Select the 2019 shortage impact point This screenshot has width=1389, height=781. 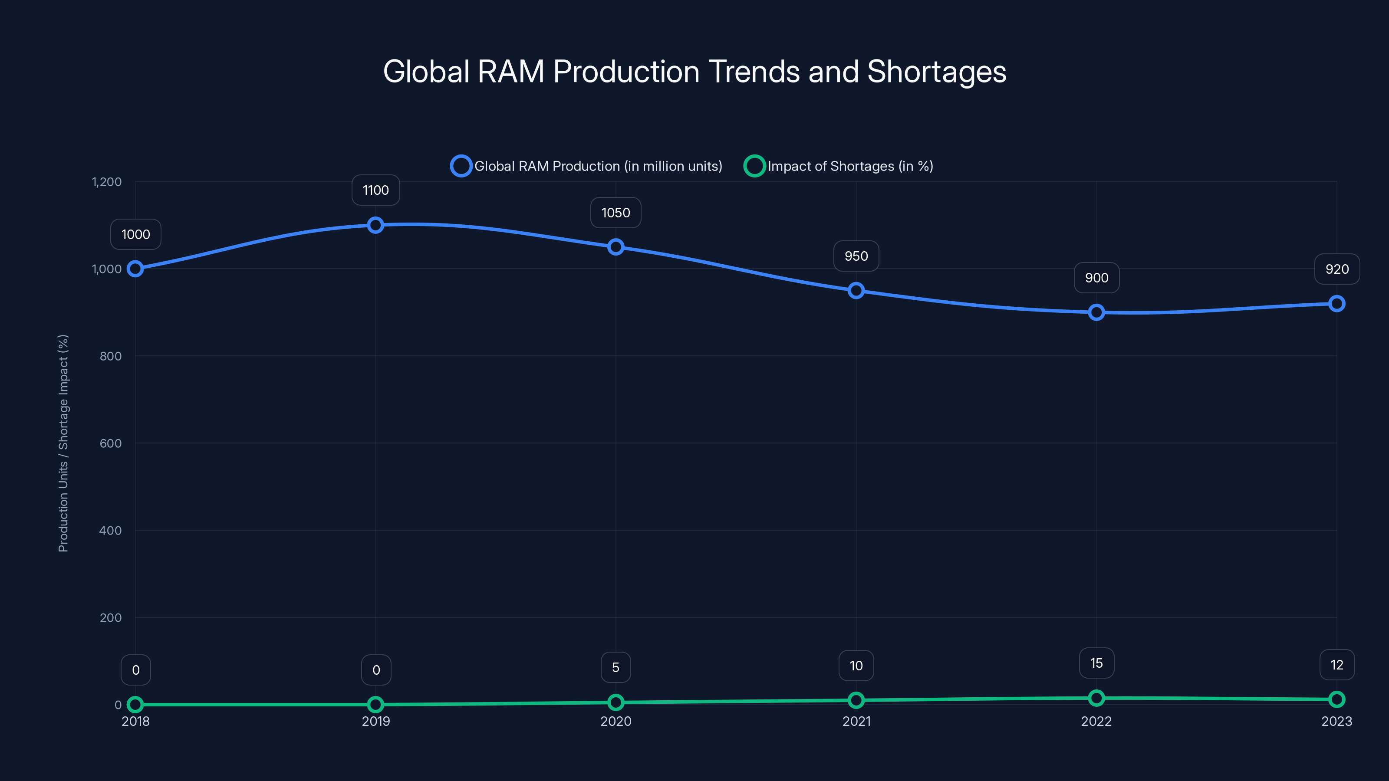(376, 705)
